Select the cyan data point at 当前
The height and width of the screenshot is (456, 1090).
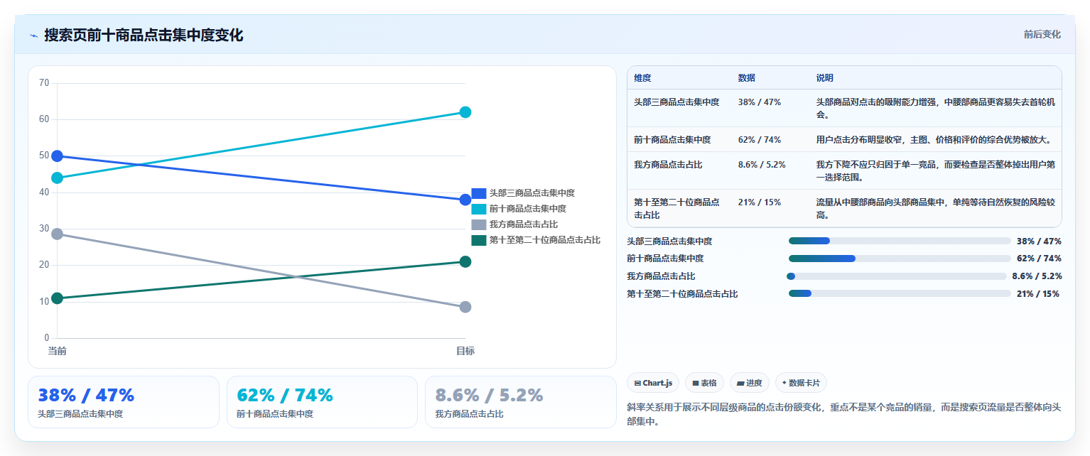point(58,178)
